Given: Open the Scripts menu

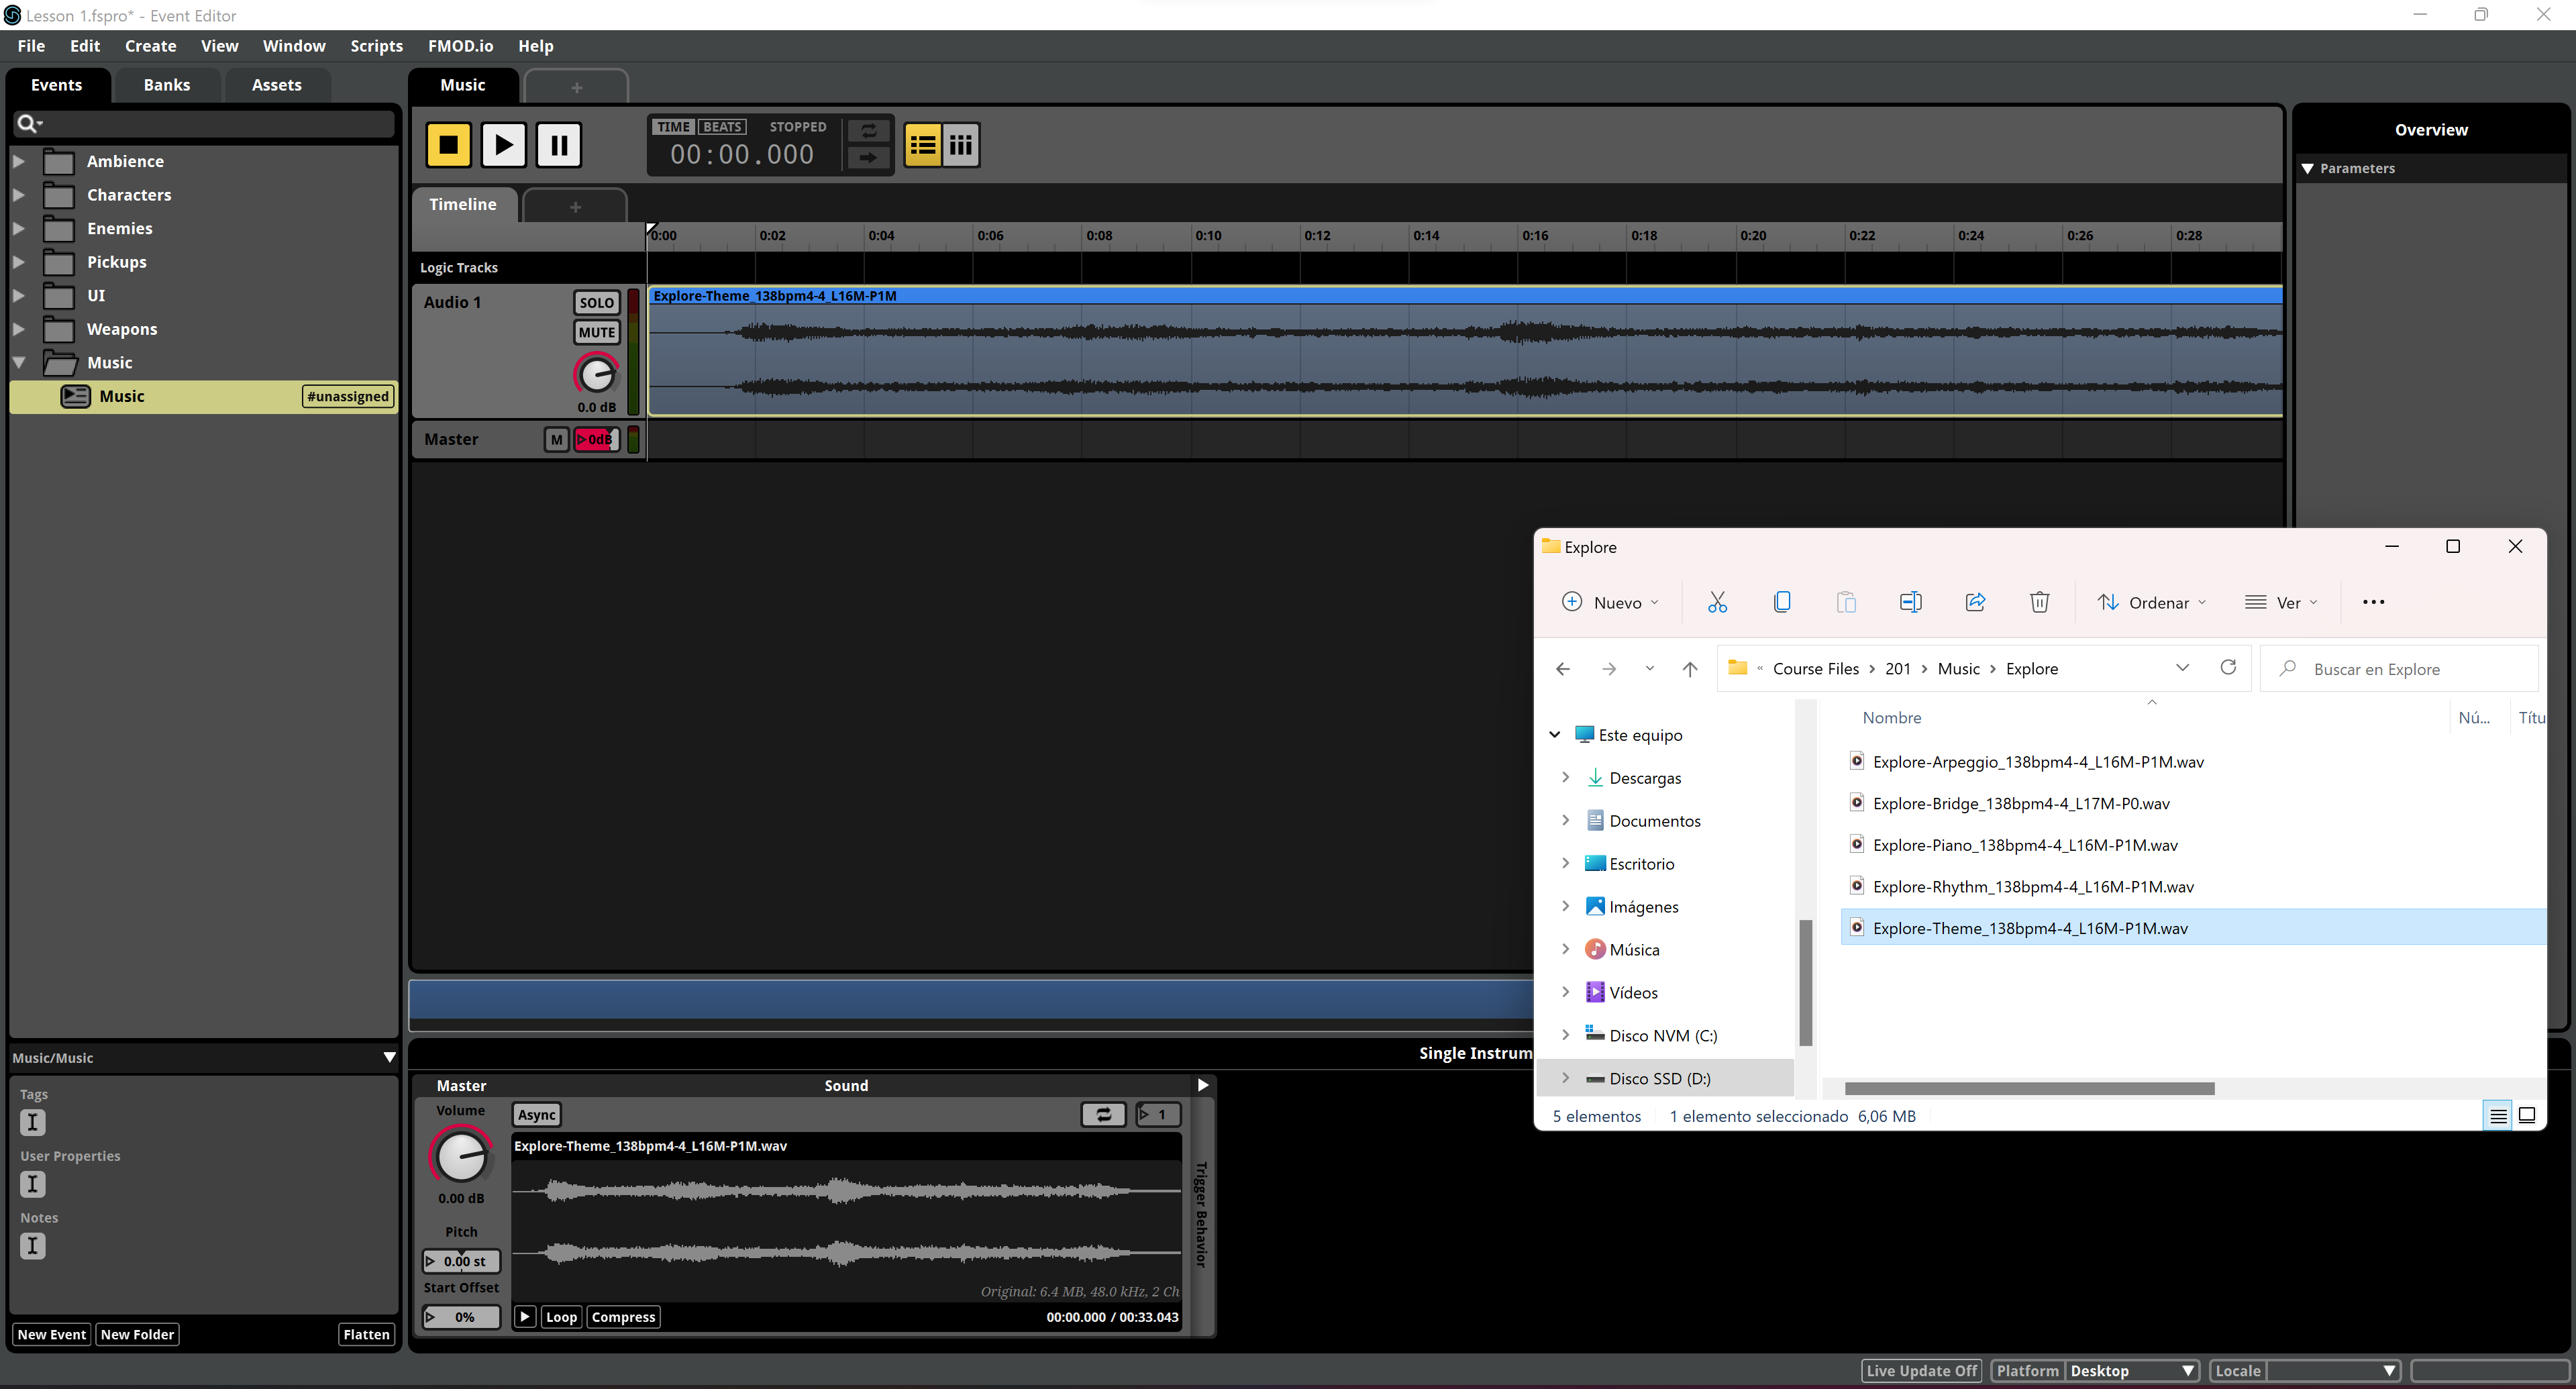Looking at the screenshot, I should [376, 46].
